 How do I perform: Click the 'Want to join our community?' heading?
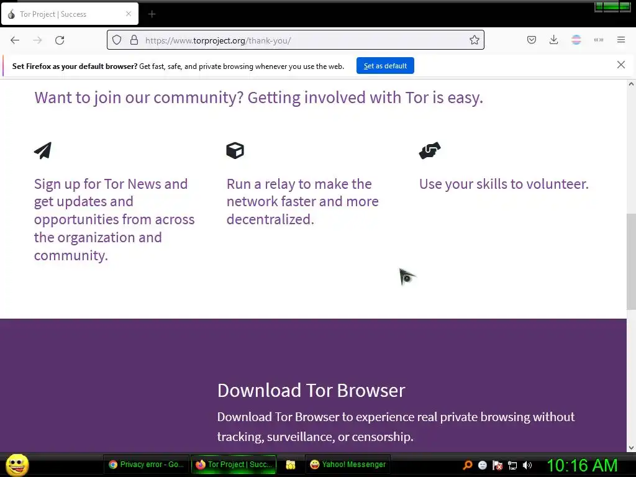point(258,98)
